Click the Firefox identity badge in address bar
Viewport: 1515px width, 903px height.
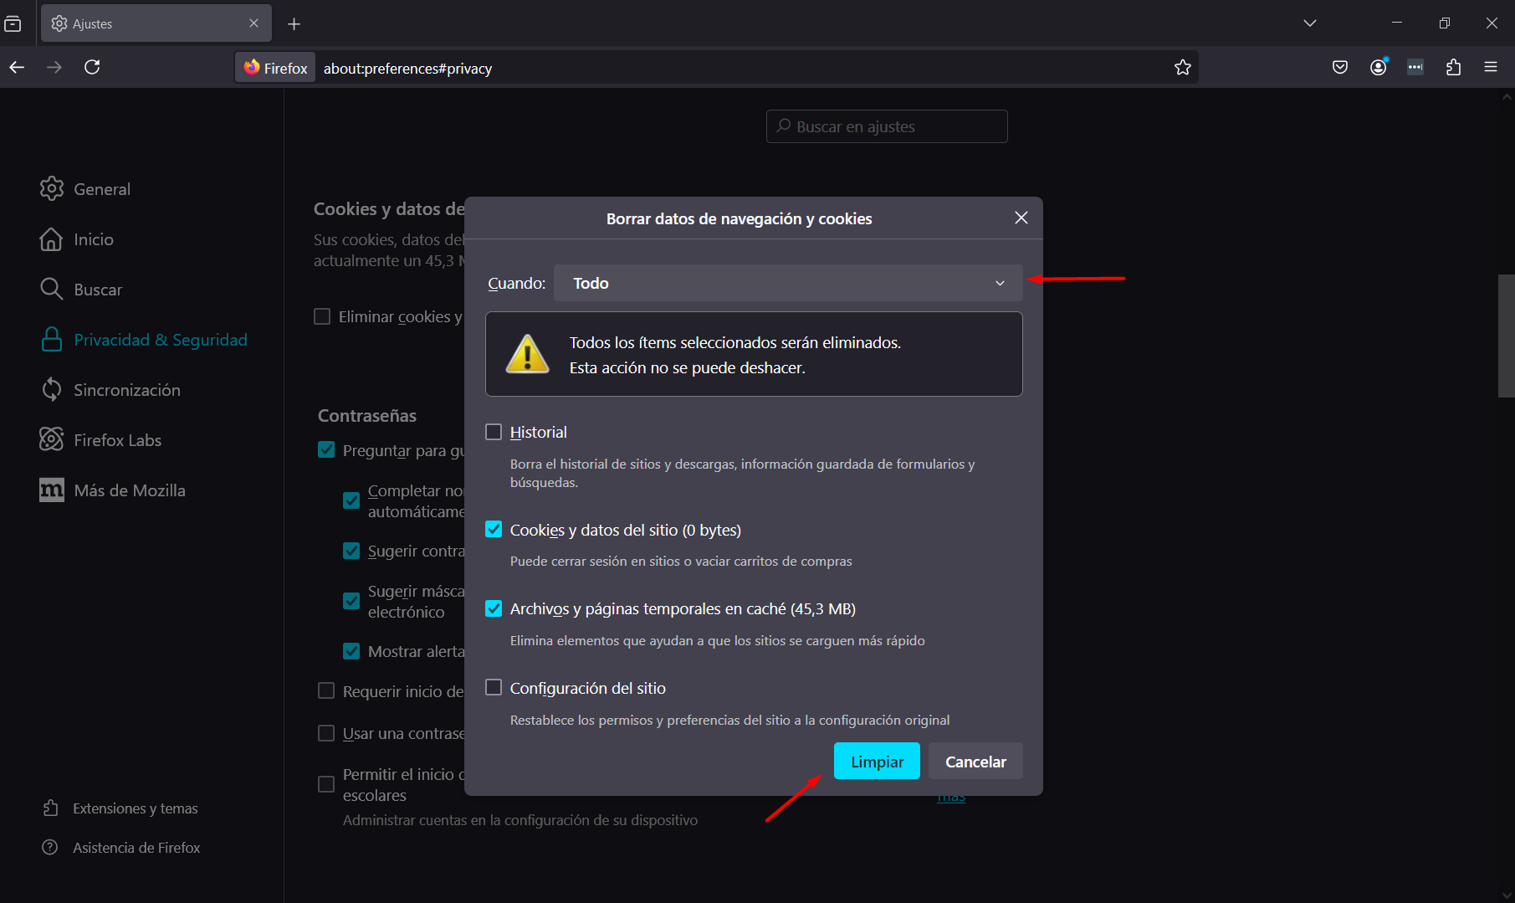click(x=276, y=68)
